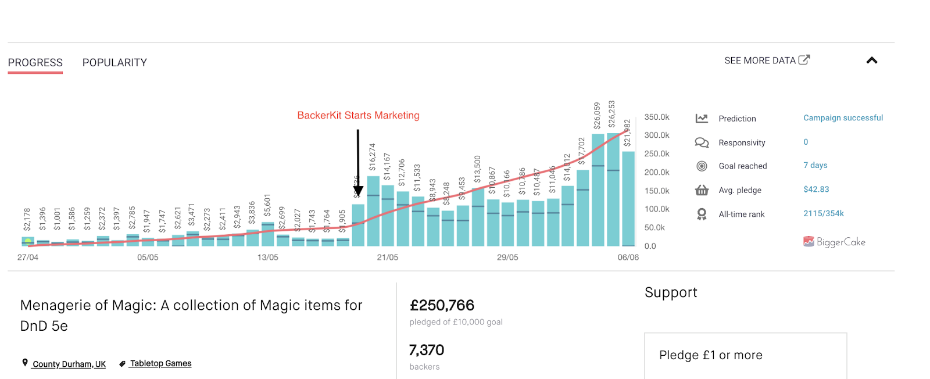
Task: Select the Progress tab
Action: click(35, 63)
